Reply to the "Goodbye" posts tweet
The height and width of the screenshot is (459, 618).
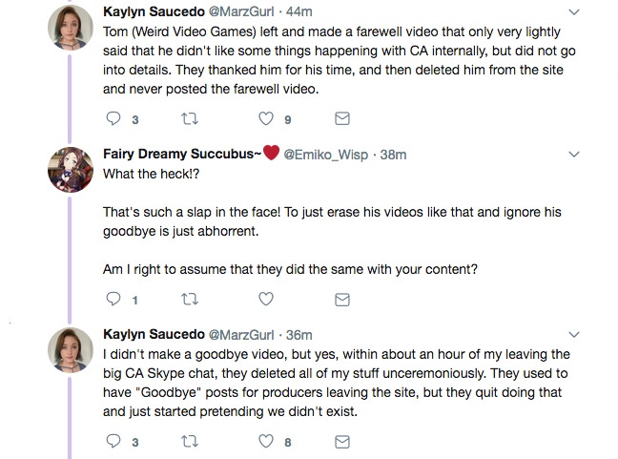(x=113, y=442)
